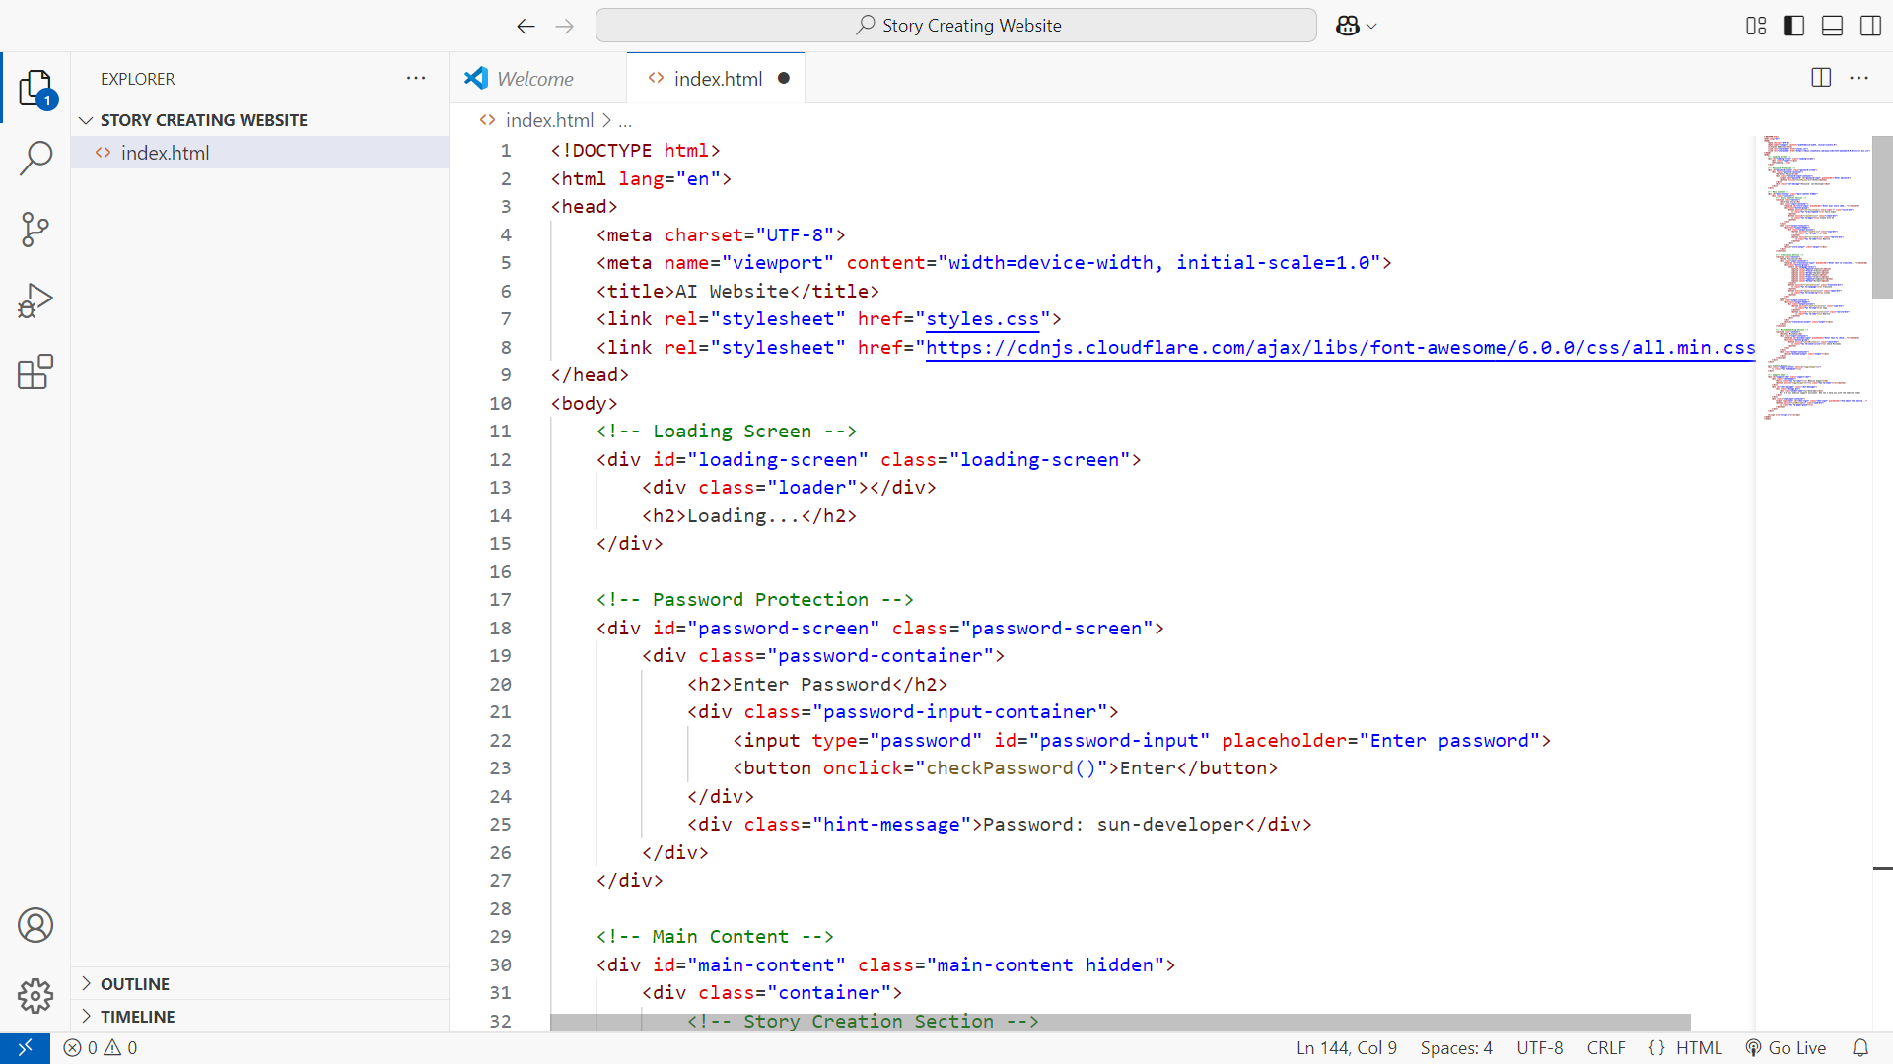Collapse the STORY CREATING WEBSITE folder
Screen dimensions: 1893x1064
[x=87, y=119]
